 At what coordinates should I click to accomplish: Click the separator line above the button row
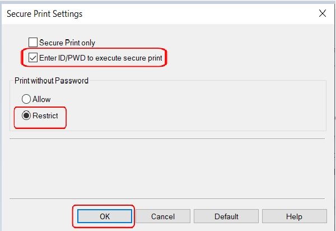(168, 198)
